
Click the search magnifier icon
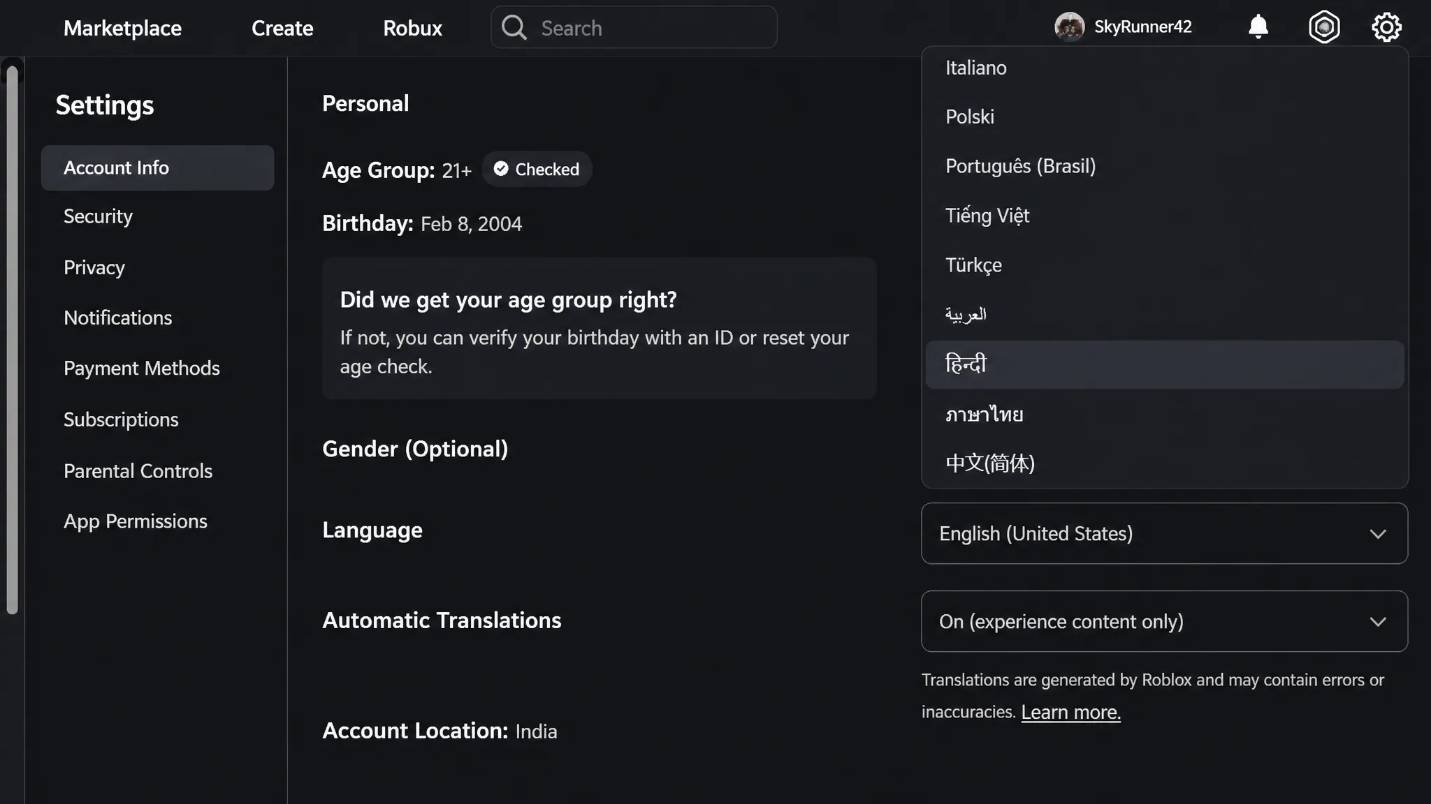(514, 28)
